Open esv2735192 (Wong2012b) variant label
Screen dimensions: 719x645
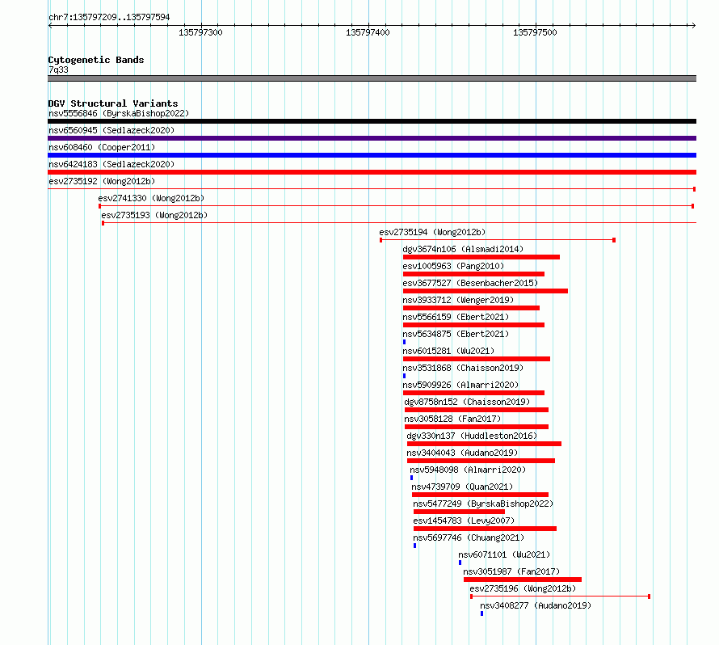pos(102,181)
